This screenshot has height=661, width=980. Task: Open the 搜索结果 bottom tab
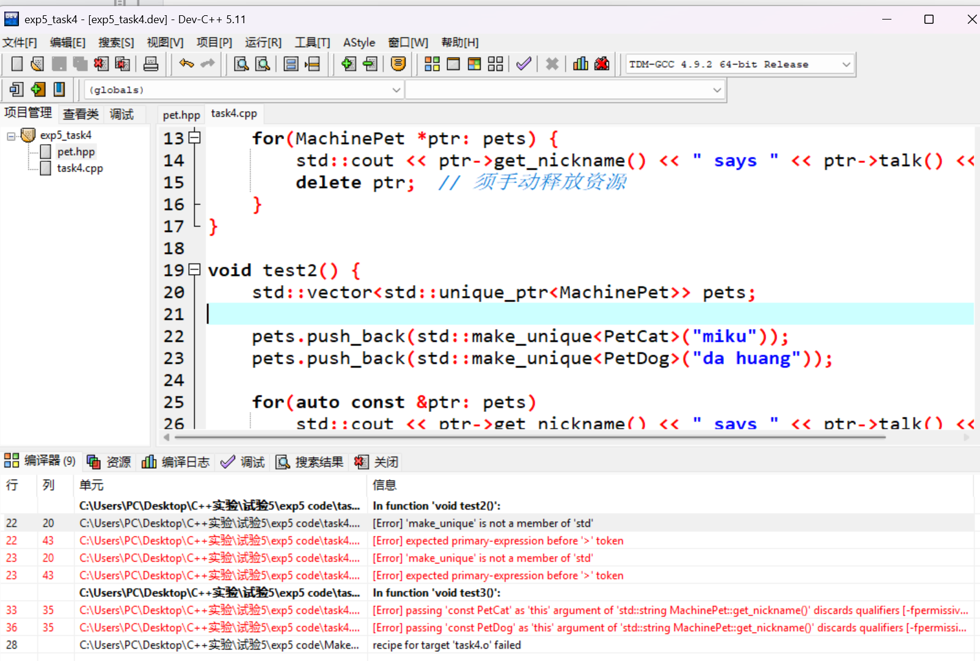pyautogui.click(x=310, y=462)
